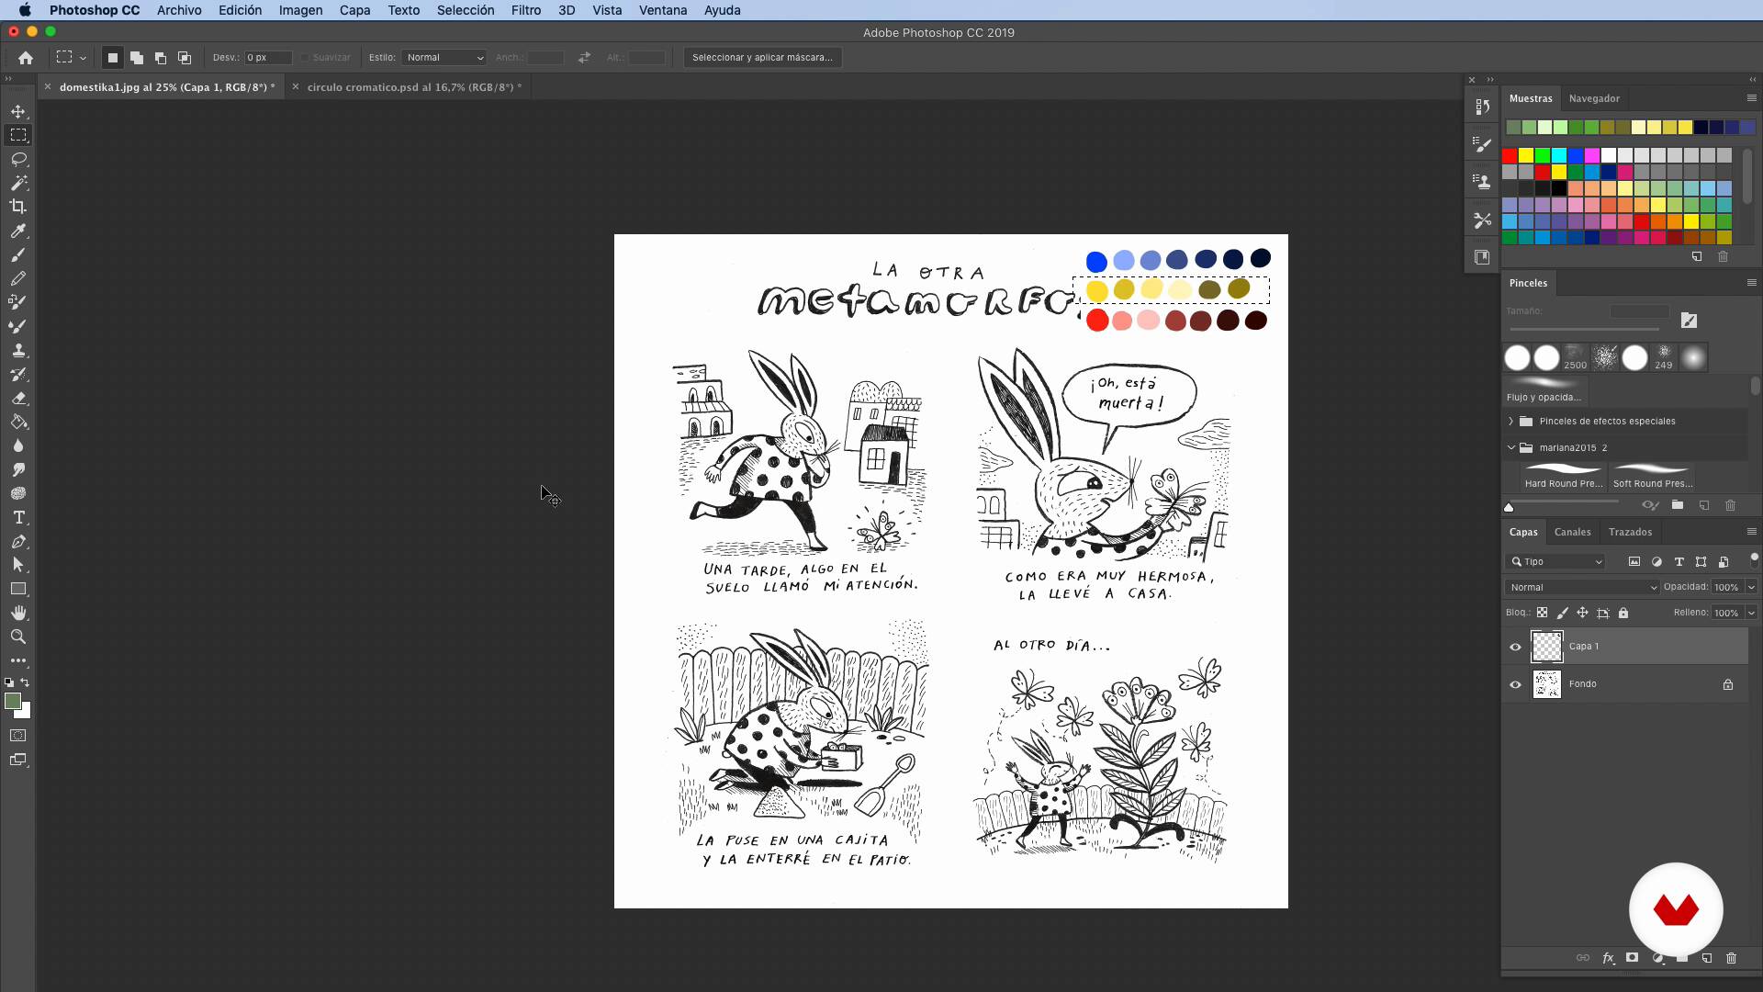The width and height of the screenshot is (1763, 992).
Task: Select the Path Selection arrow tool
Action: [18, 565]
